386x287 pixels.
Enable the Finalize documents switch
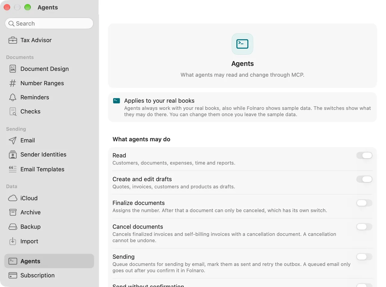364,203
